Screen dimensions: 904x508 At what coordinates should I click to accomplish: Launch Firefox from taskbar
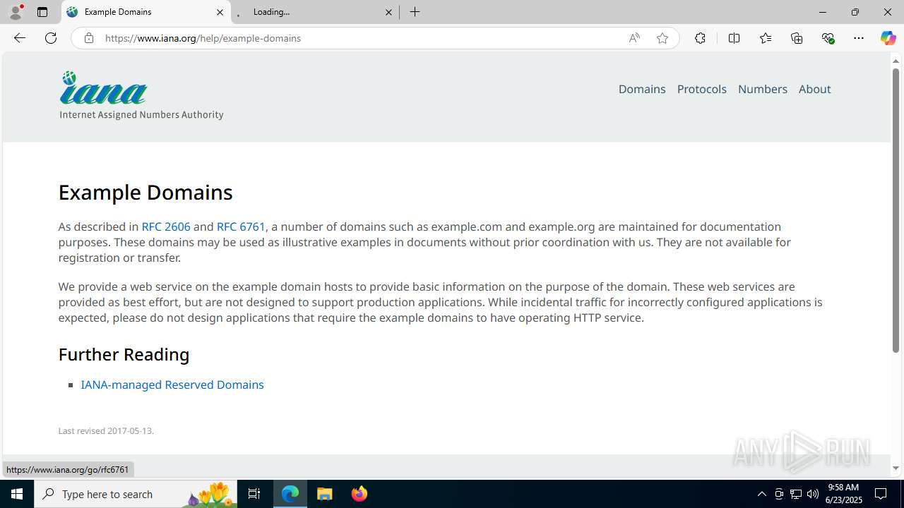point(359,494)
